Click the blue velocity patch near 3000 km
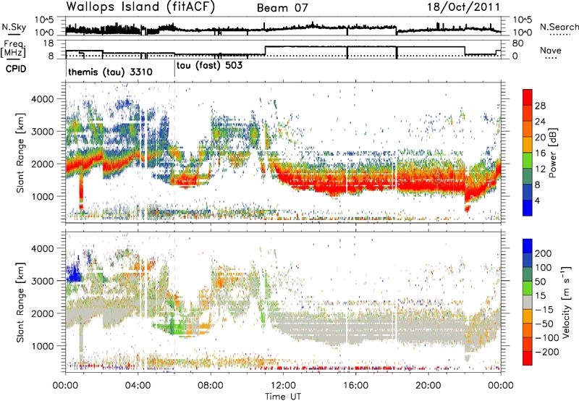The width and height of the screenshot is (579, 401). coord(75,274)
